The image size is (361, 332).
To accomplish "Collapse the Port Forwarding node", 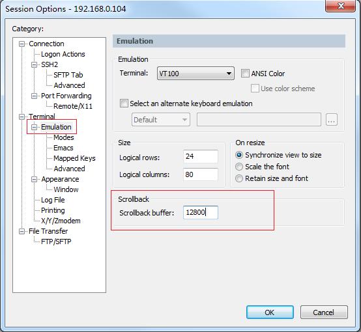I will click(x=34, y=96).
